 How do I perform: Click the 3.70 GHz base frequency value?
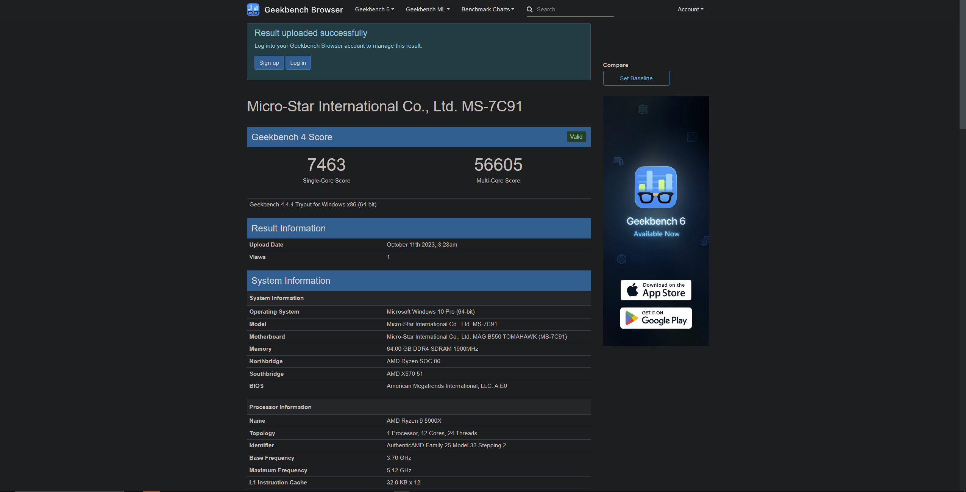399,458
